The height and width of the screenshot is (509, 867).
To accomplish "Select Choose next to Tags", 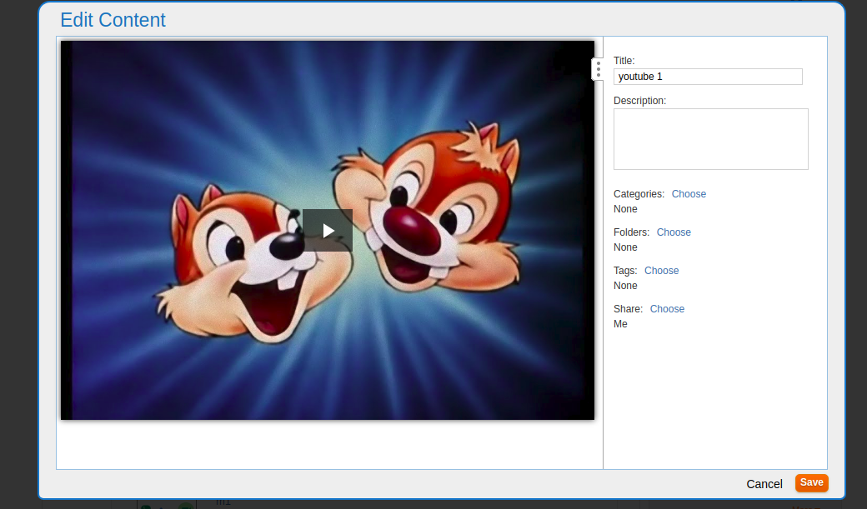I will (x=661, y=271).
